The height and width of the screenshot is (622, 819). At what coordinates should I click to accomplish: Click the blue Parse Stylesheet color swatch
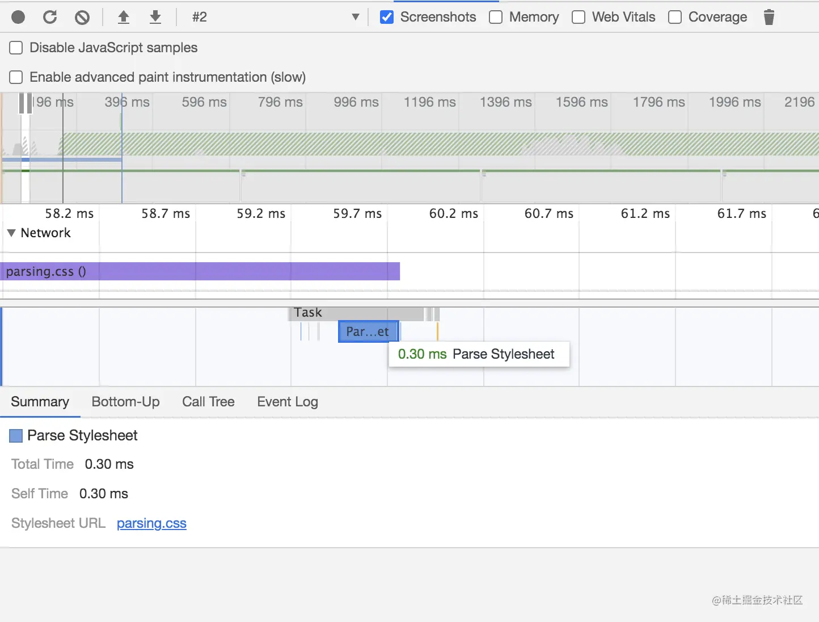16,436
